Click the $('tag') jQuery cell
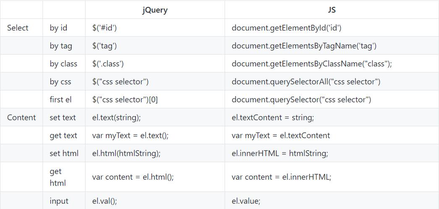The width and height of the screenshot is (439, 209). [155, 46]
